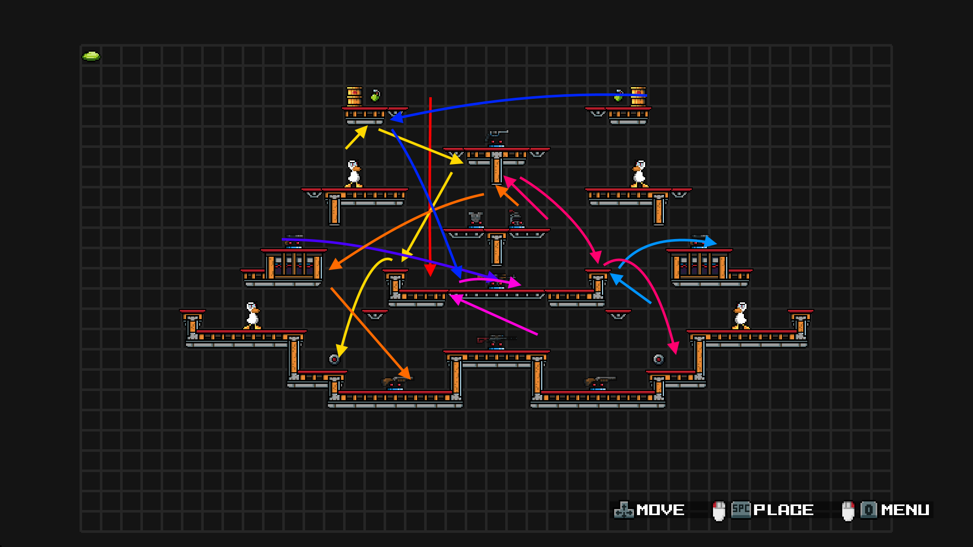Click the yellow barrel on the top-left platform
Viewport: 973px width, 547px height.
pyautogui.click(x=354, y=96)
